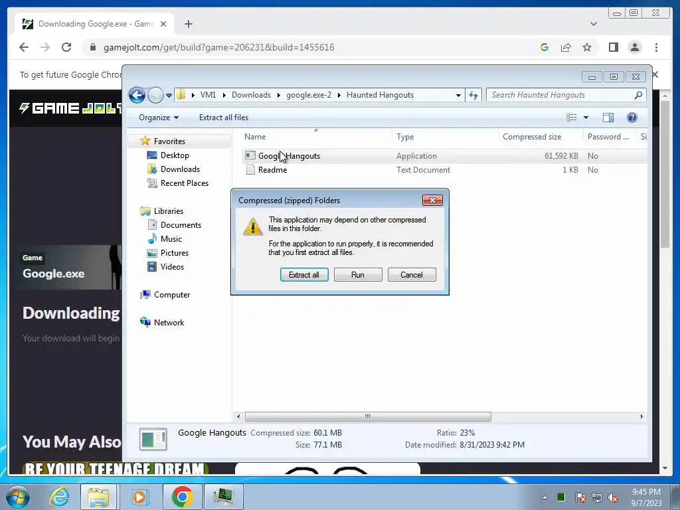680x510 pixels.
Task: Open the Windows Start menu
Action: click(18, 497)
